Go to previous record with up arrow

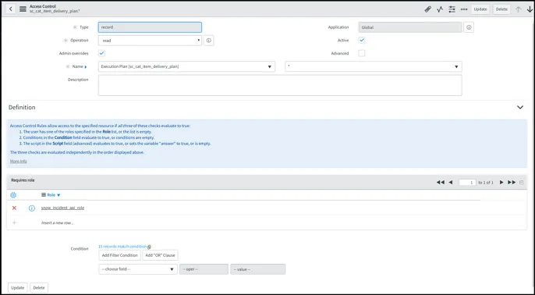coord(519,9)
